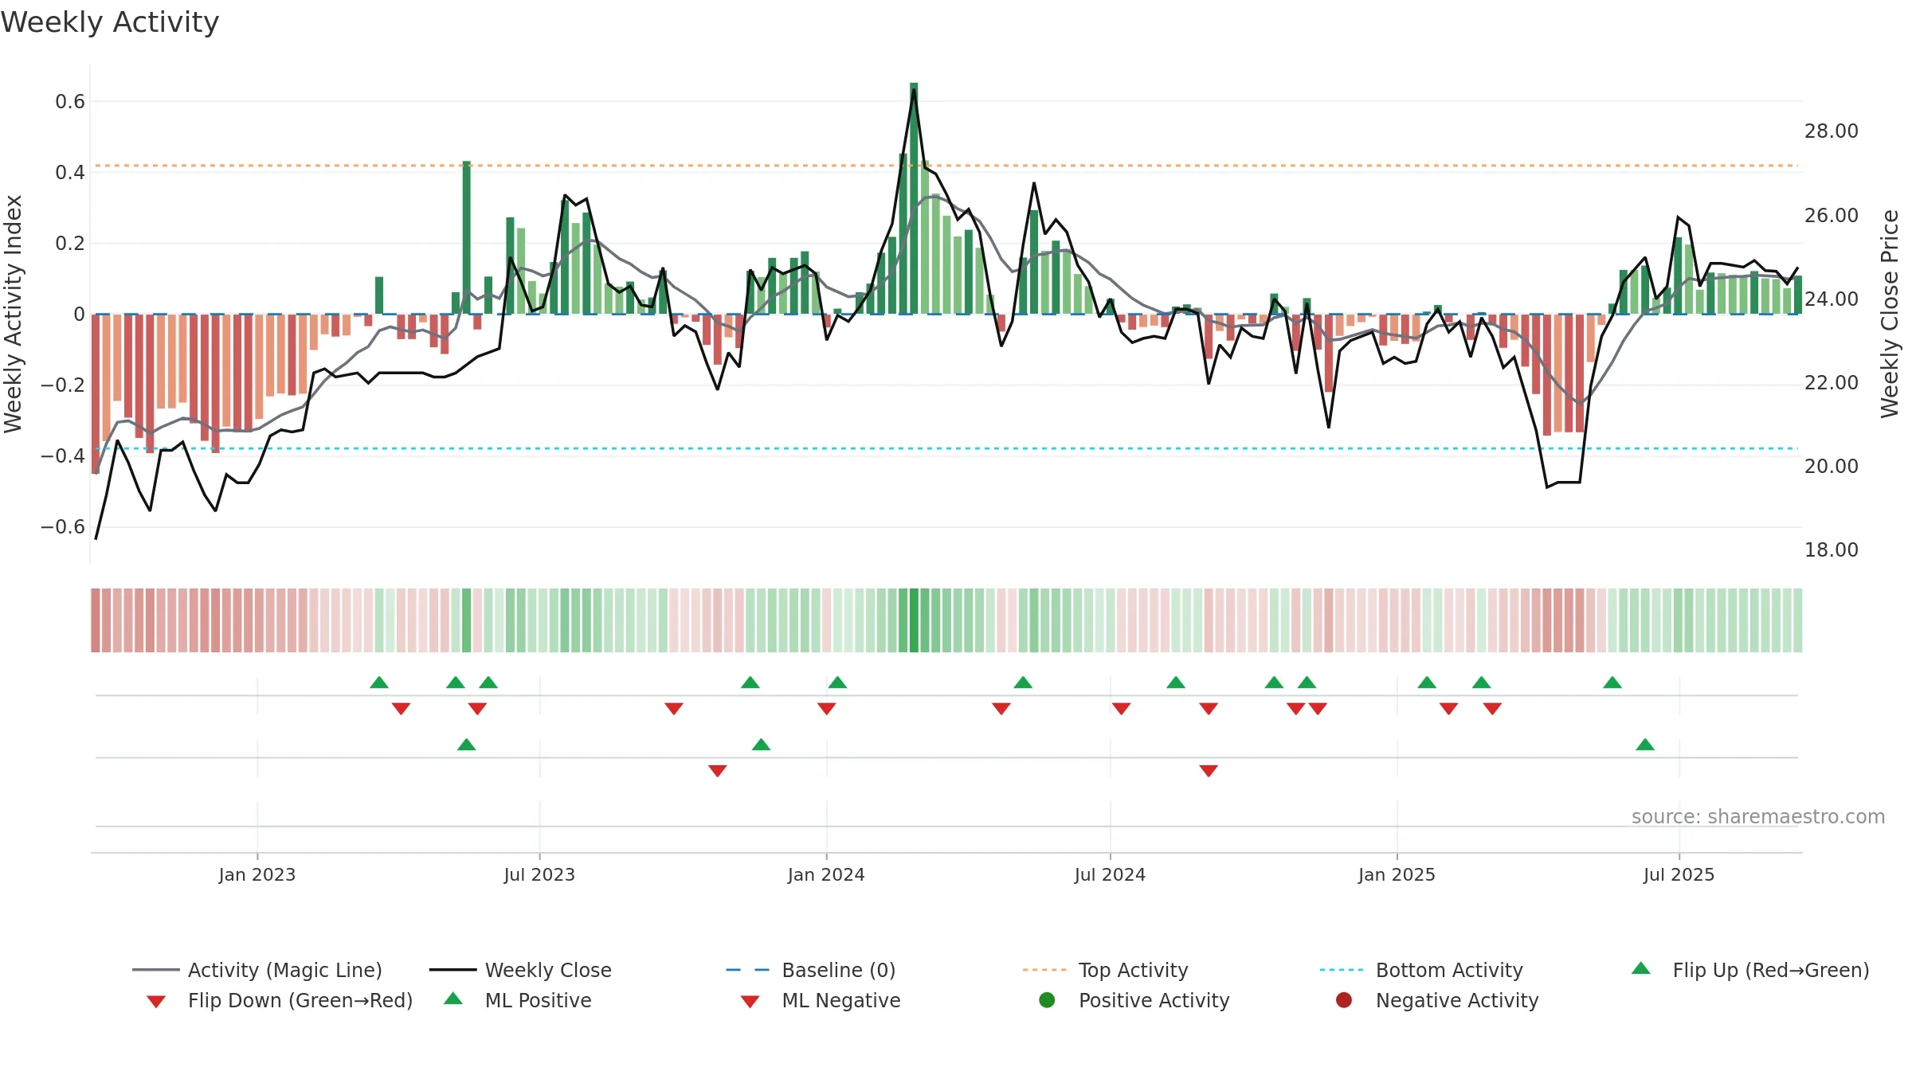Click the Jan 2023 axis label
The image size is (1912, 1075).
[x=257, y=874]
